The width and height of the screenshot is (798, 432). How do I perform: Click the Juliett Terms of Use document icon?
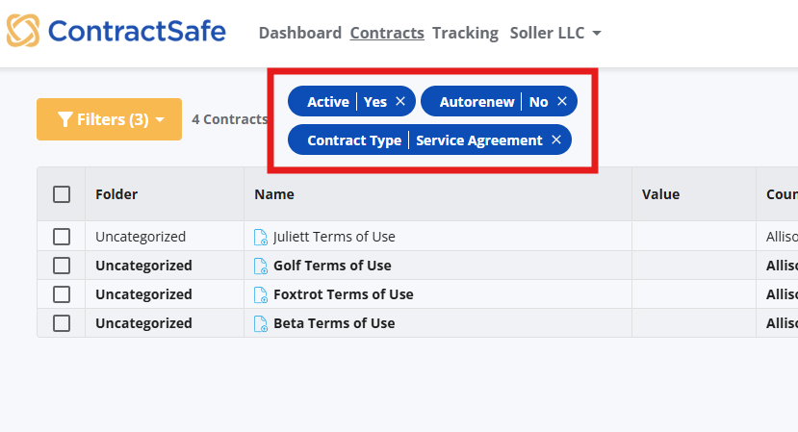pos(260,237)
